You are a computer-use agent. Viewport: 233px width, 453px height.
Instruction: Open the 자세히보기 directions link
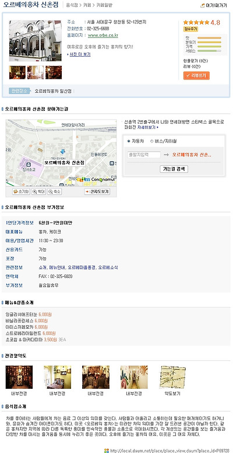(147, 127)
